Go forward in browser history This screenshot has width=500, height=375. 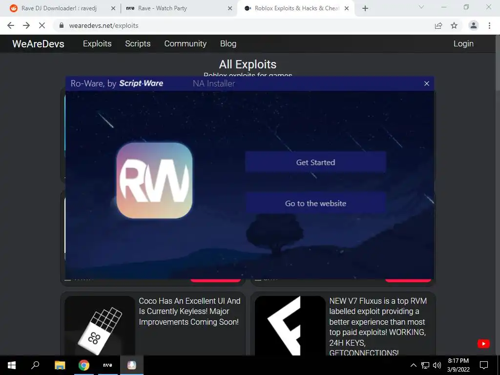tap(26, 25)
